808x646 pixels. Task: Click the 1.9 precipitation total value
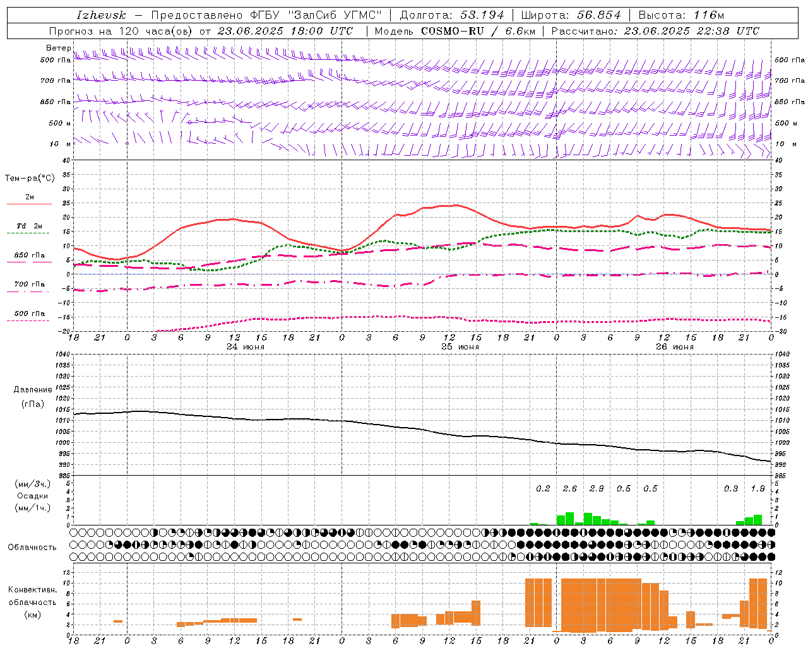coord(758,489)
